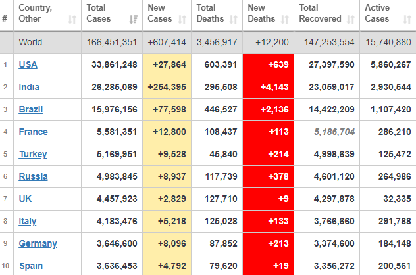Viewport: 416px width, 275px height.
Task: Select India total deaths 295,508
Action: (x=221, y=87)
